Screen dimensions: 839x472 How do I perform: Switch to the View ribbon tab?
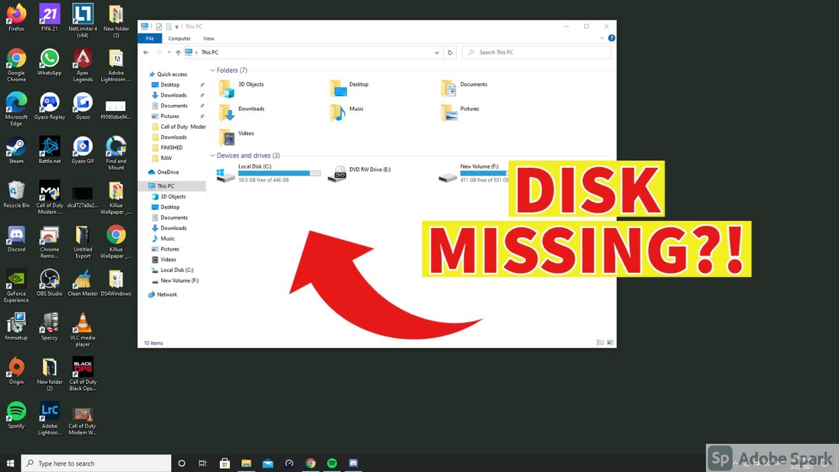tap(208, 39)
